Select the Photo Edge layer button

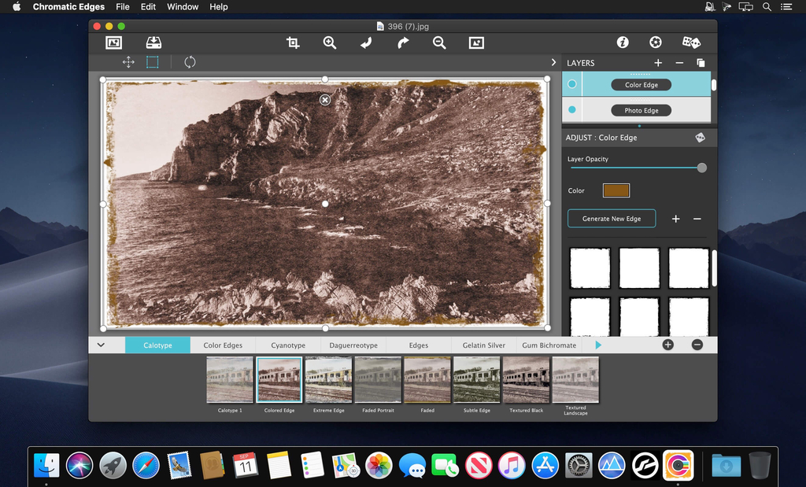click(x=641, y=110)
